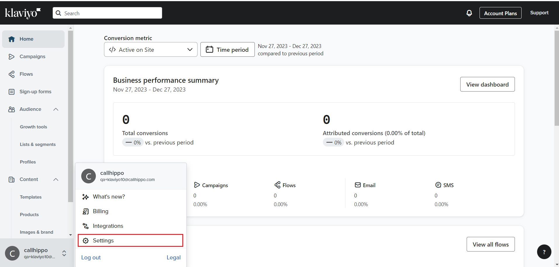559x267 pixels.
Task: Collapse the Audience section chevron
Action: coord(56,109)
